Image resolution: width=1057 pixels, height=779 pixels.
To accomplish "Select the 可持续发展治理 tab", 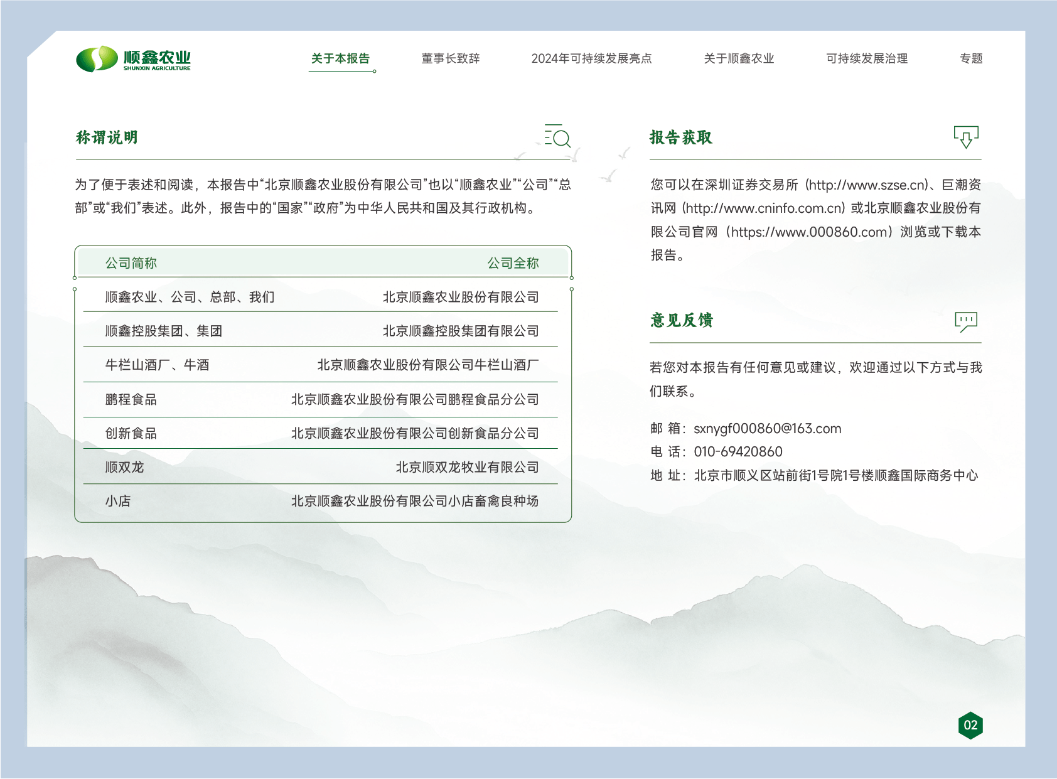I will 867,58.
